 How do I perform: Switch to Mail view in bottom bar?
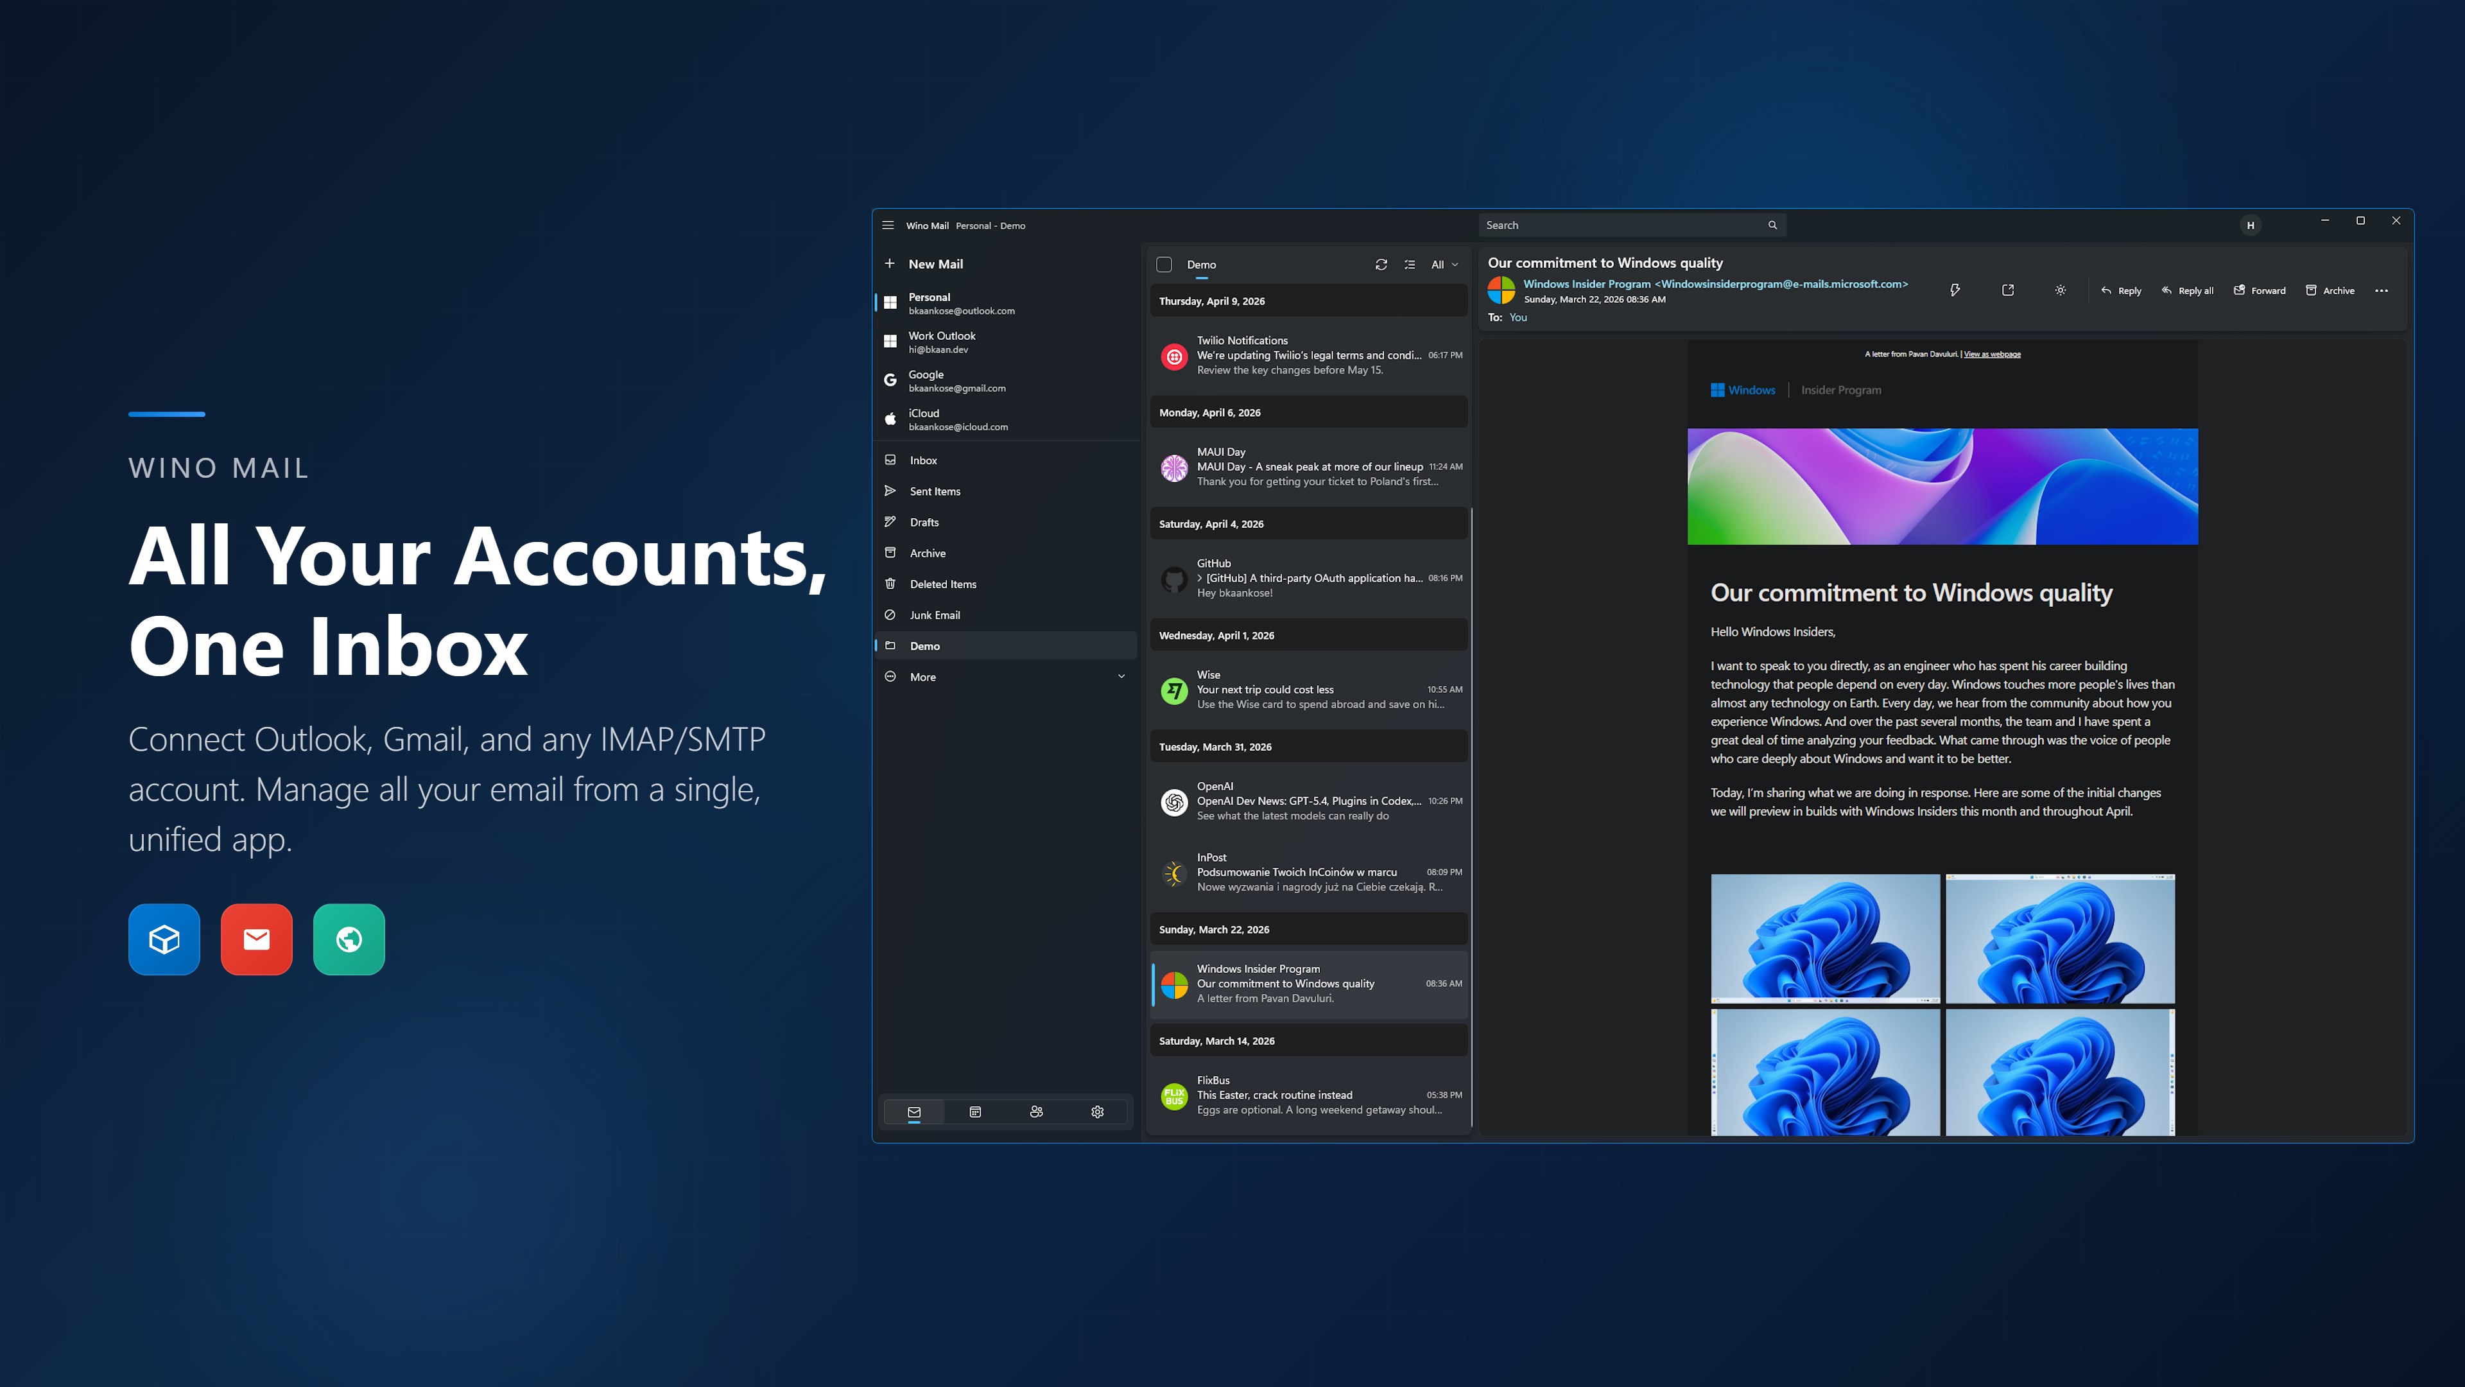914,1112
